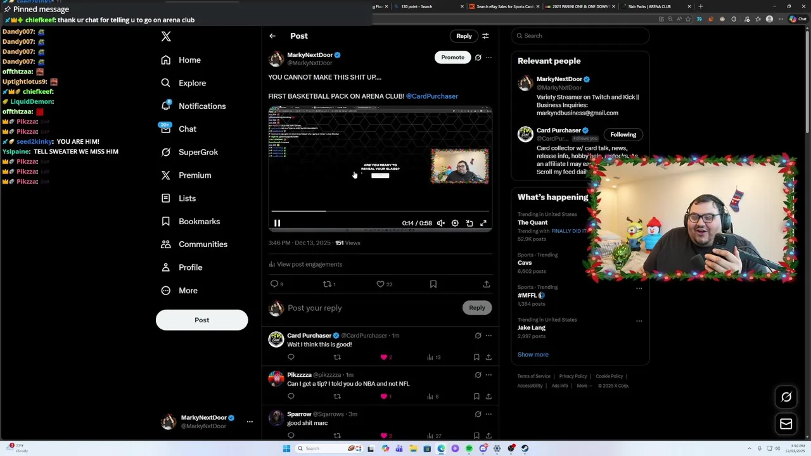Viewport: 811px width, 456px height.
Task: Open Profile in the sidebar
Action: click(x=182, y=267)
